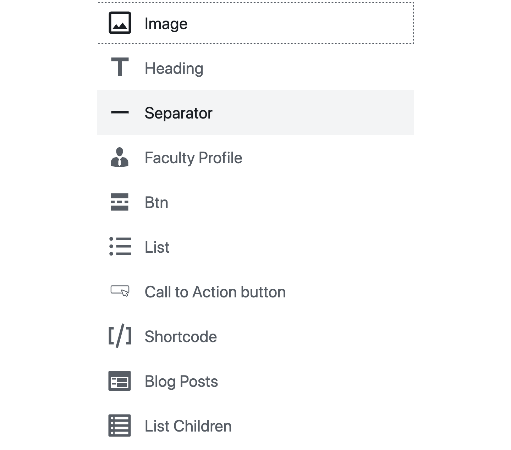Click the Btn block icon
The width and height of the screenshot is (511, 450).
(120, 202)
